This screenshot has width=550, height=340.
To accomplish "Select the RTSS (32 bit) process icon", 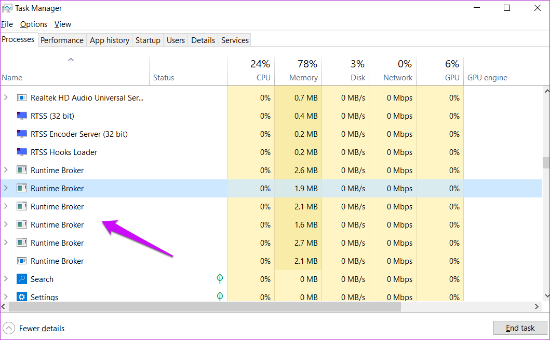I will coord(22,116).
